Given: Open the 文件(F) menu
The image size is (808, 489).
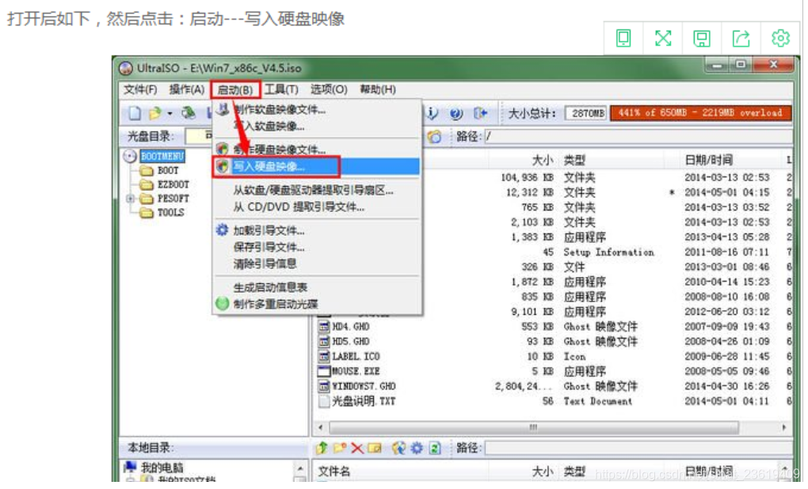Looking at the screenshot, I should (139, 89).
